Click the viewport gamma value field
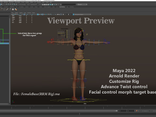This screenshot has height=117, width=156. pyautogui.click(x=71, y=14)
